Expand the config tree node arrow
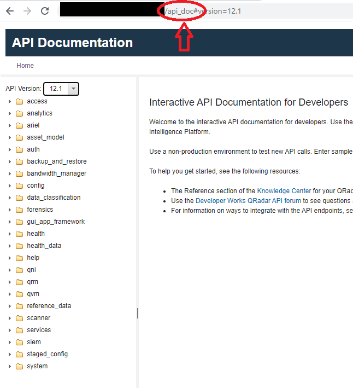 point(10,186)
